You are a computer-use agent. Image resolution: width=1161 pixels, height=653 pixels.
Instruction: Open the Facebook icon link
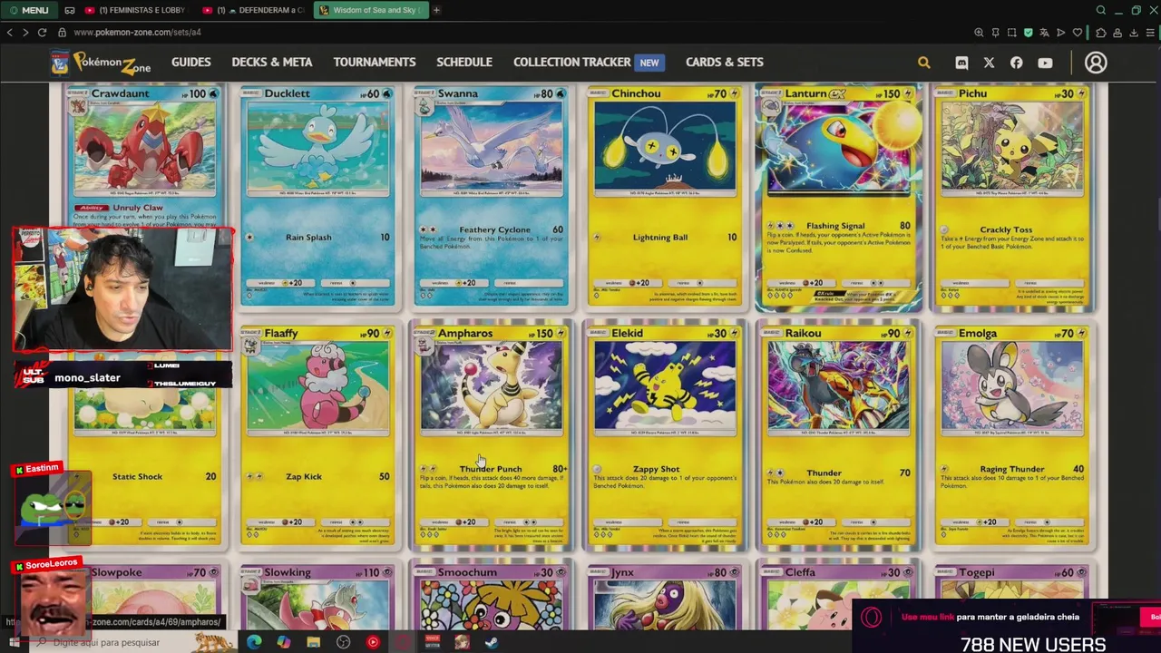coord(1016,63)
